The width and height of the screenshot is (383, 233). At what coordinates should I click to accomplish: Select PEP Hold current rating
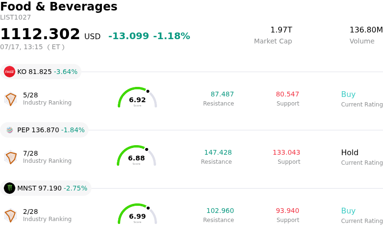click(350, 152)
